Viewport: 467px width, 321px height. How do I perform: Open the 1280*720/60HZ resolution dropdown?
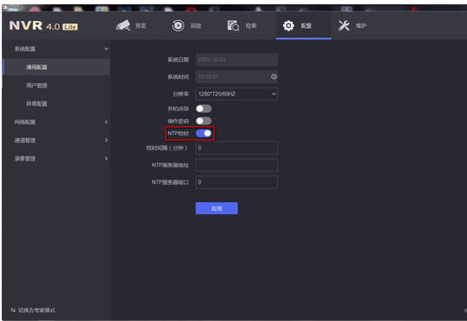pos(237,94)
